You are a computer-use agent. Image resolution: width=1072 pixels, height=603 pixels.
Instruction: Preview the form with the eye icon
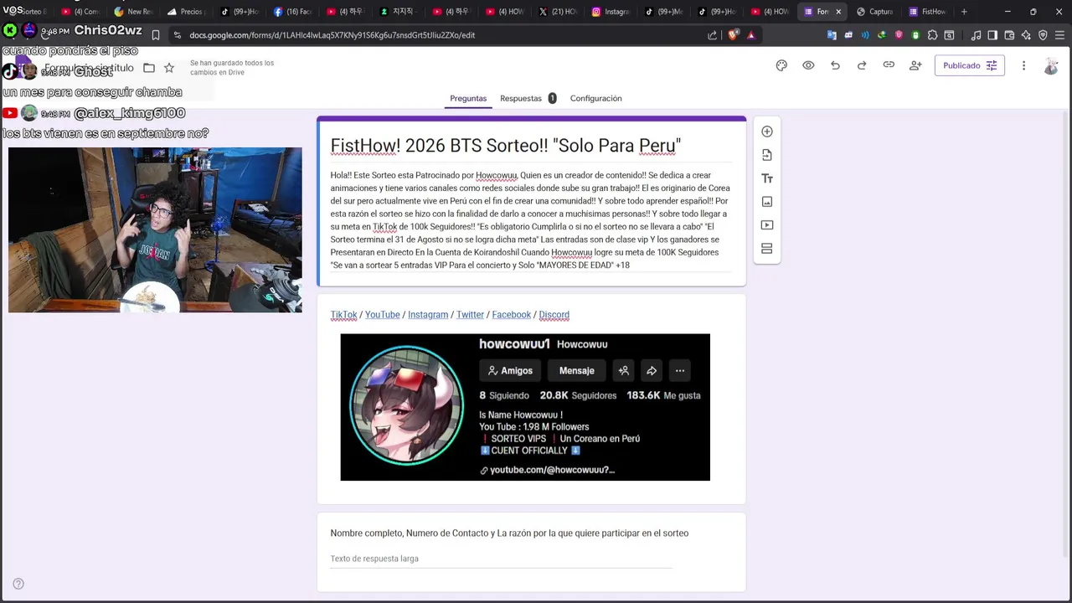(x=808, y=65)
